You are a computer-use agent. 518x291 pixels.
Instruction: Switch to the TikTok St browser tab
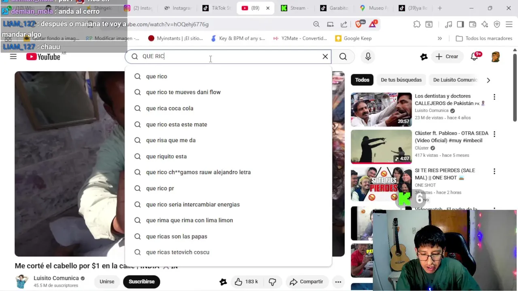(217, 8)
